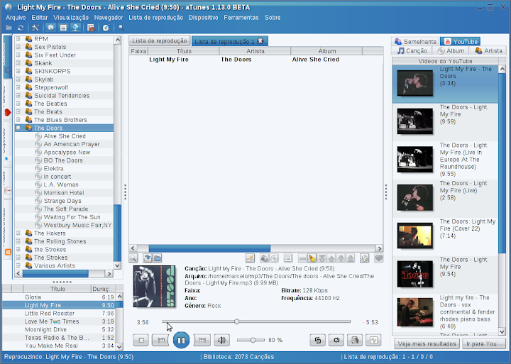Toggle repeat mode button
The width and height of the screenshot is (511, 364).
(336, 340)
